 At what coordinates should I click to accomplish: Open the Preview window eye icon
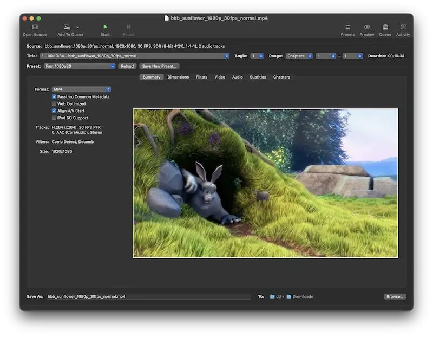(x=367, y=27)
